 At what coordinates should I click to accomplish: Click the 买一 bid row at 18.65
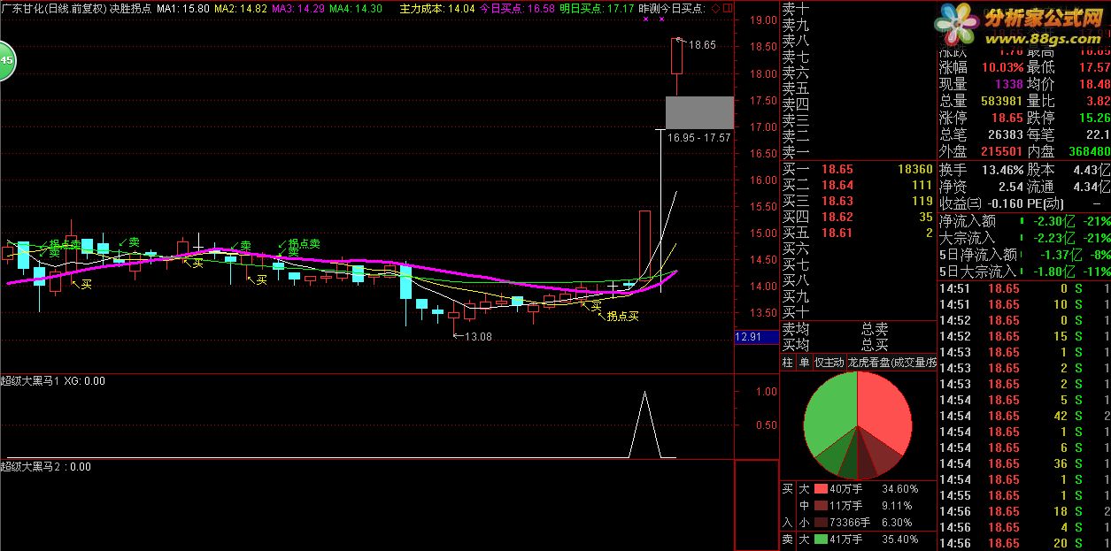click(x=858, y=169)
